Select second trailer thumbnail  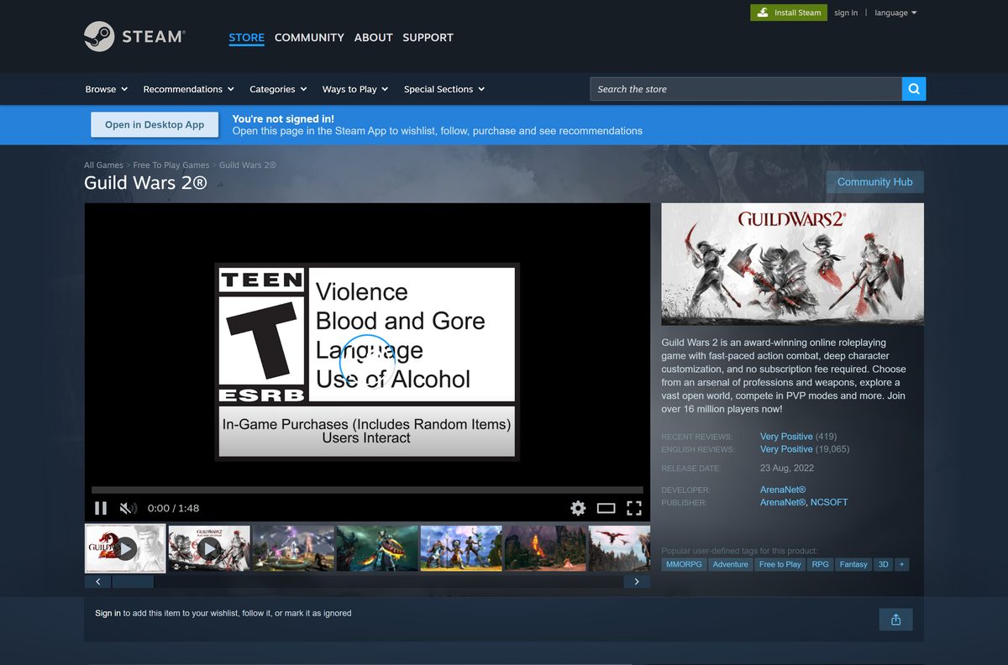(209, 548)
